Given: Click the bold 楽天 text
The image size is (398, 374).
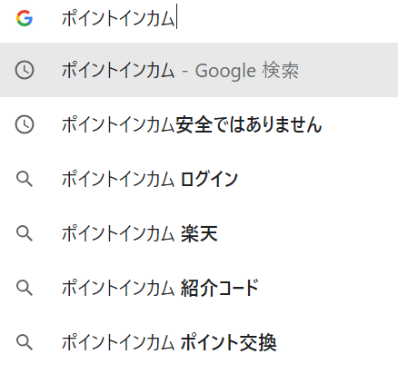Looking at the screenshot, I should [199, 233].
